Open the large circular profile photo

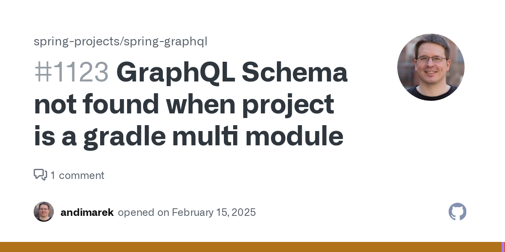431,67
